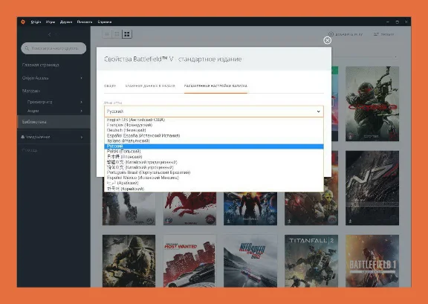The image size is (428, 304).
Task: Open the N7 Mass Effect game tile
Action: point(372,188)
